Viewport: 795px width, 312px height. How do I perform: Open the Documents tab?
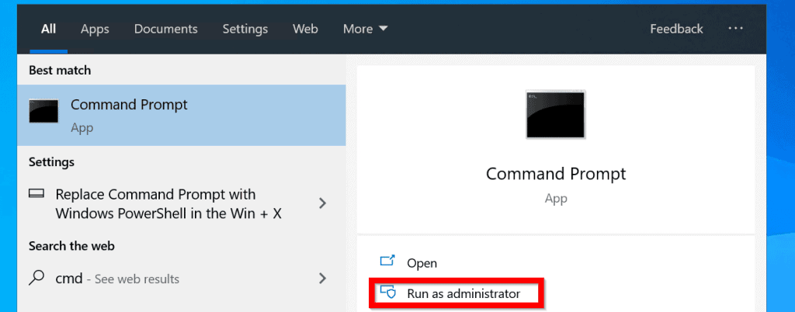click(166, 29)
